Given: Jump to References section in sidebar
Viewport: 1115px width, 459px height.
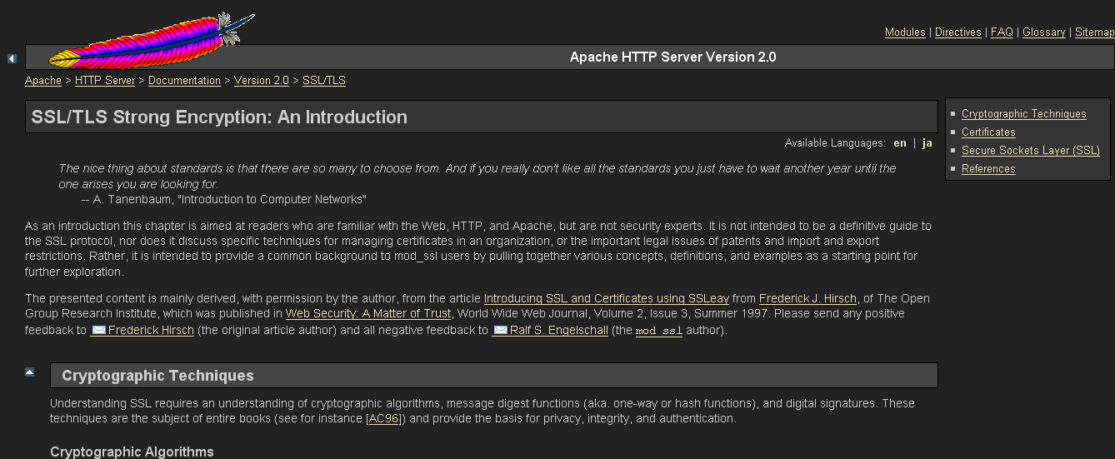Looking at the screenshot, I should pos(988,169).
